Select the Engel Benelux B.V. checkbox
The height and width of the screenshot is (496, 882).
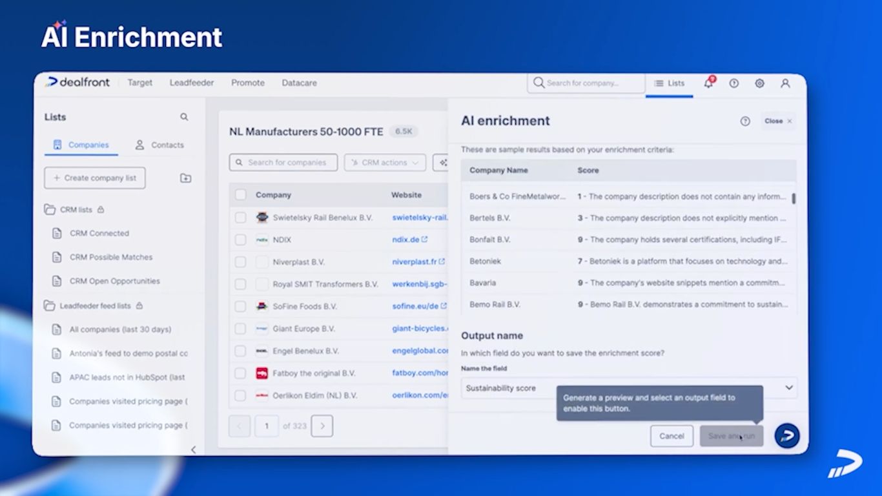(x=240, y=351)
